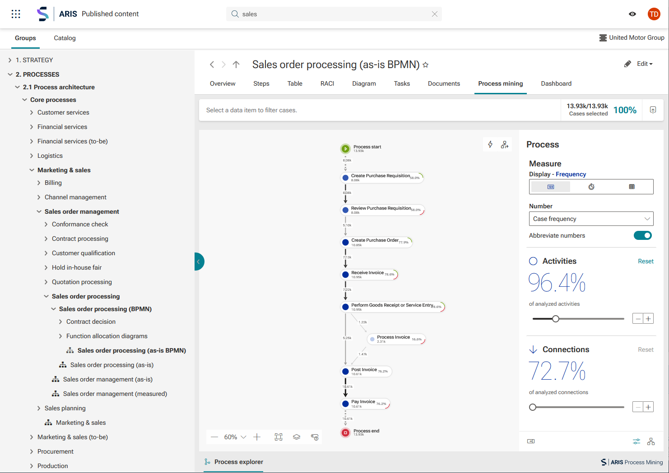Image resolution: width=669 pixels, height=473 pixels.
Task: Click the hierarchy layout icon on the canvas
Action: (x=505, y=144)
